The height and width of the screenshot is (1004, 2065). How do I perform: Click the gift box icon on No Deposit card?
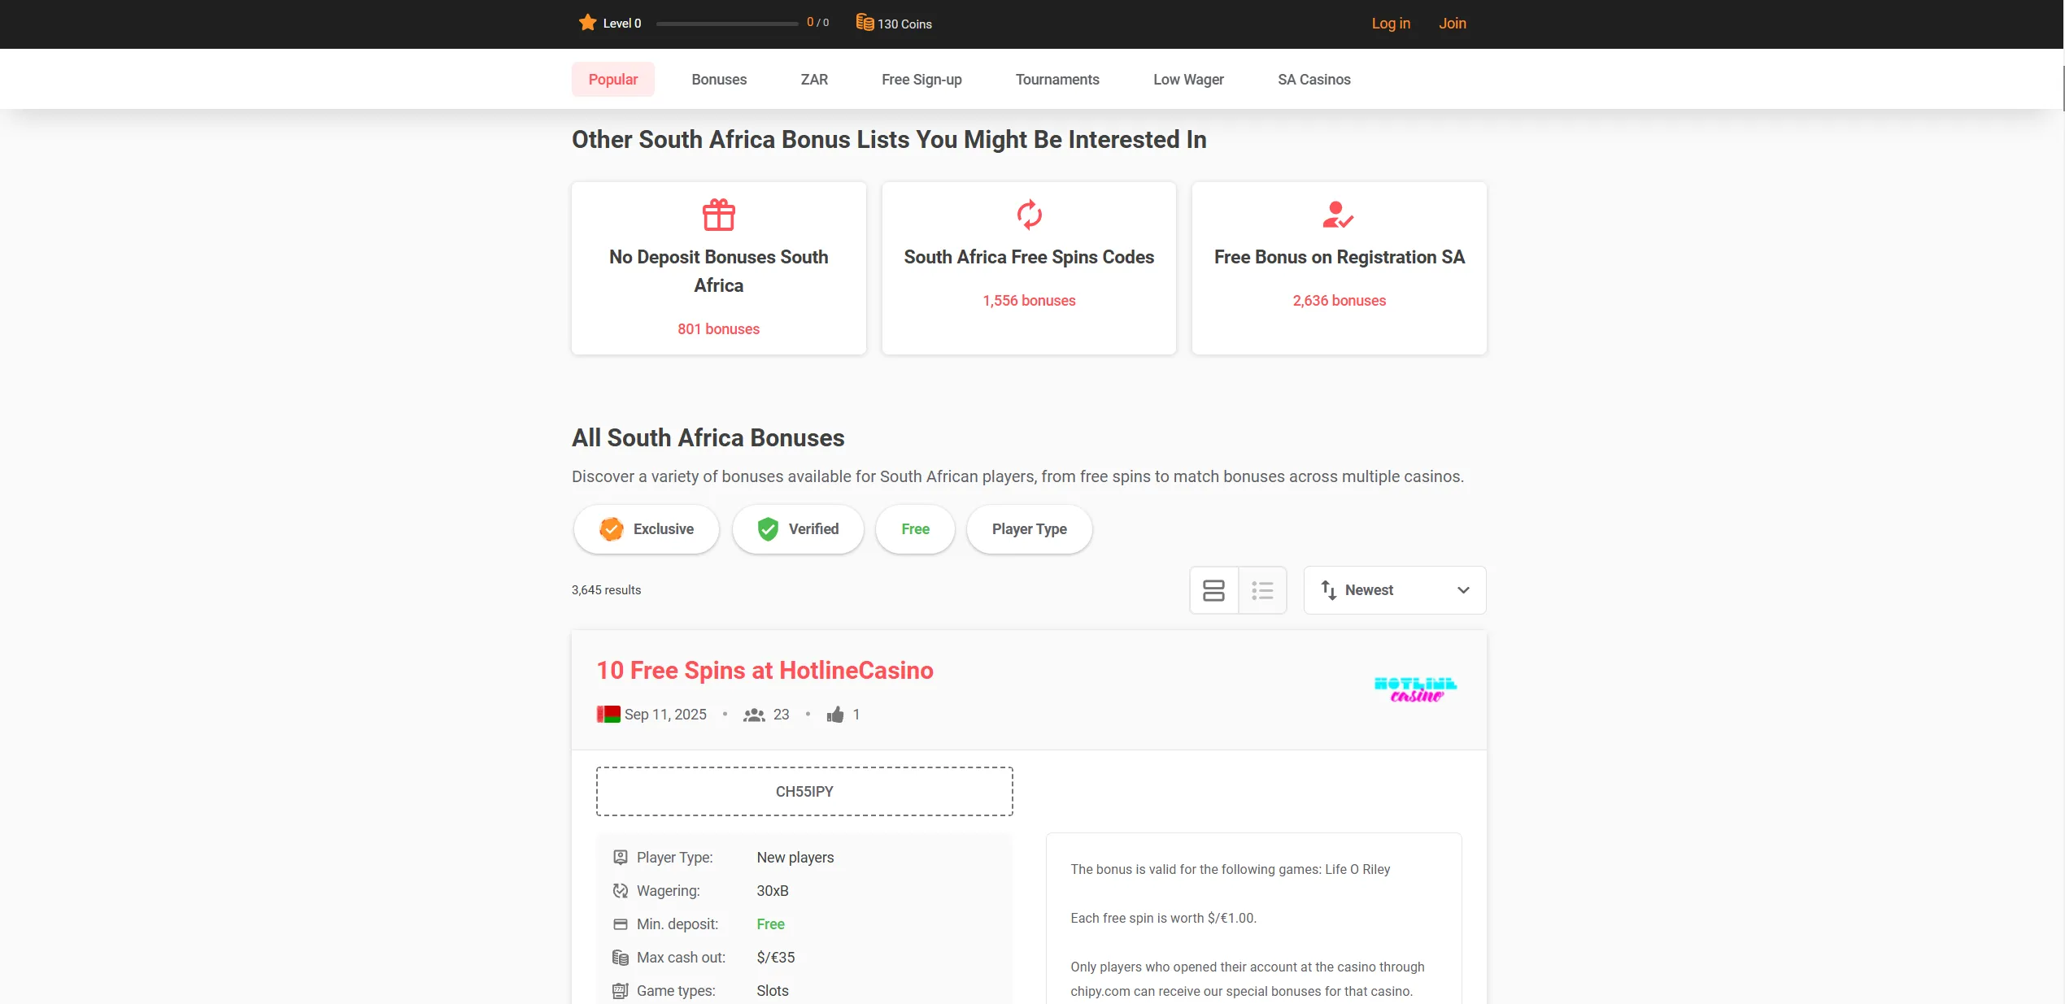(718, 215)
